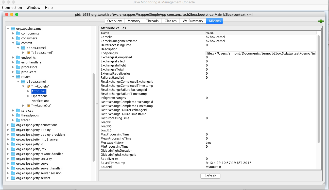This screenshot has height=190, width=329.
Task: Click the threadpools folder icon
Action: pyautogui.click(x=18, y=115)
